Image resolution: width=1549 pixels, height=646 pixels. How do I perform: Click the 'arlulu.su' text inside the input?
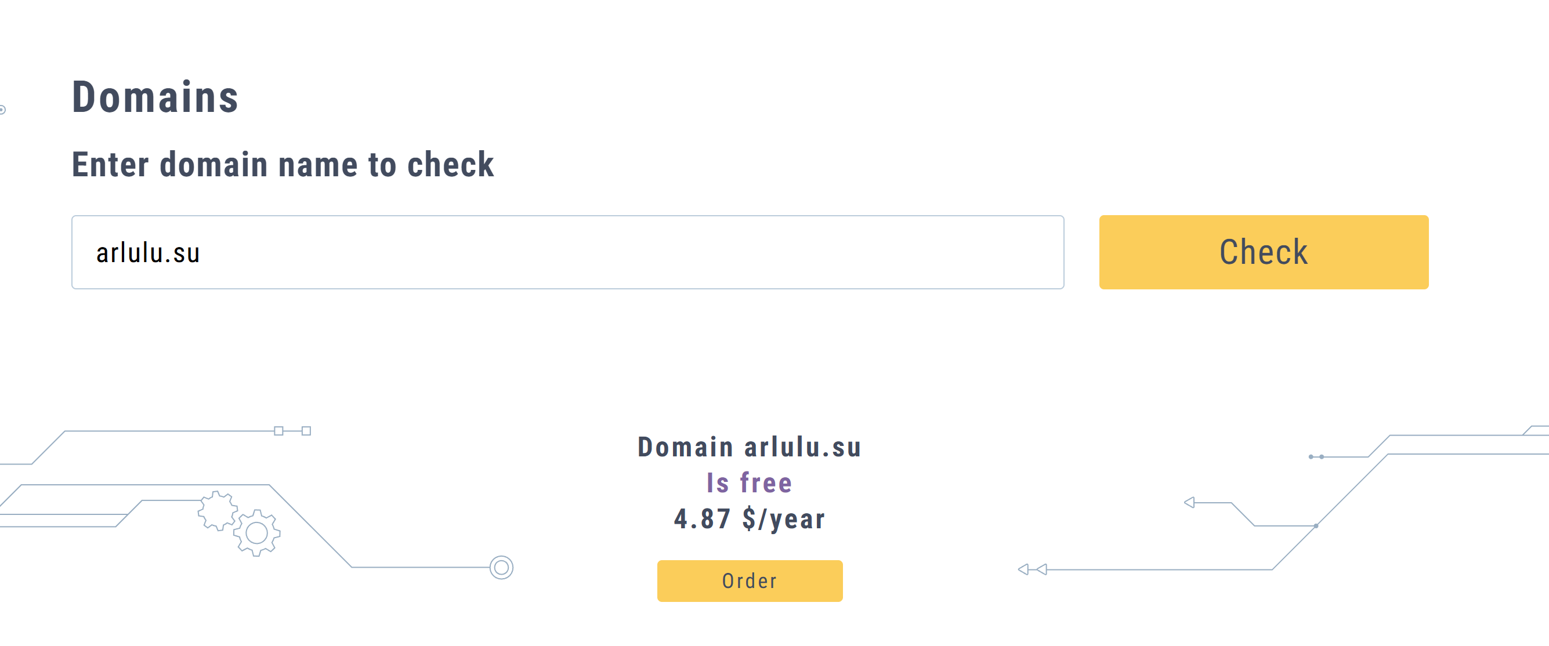[x=148, y=253]
